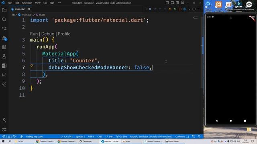
Task: Click the editor minimap
Action: click(196, 18)
